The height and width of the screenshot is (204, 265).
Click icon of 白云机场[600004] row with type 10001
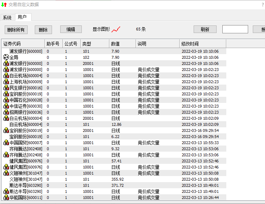(x=6, y=76)
